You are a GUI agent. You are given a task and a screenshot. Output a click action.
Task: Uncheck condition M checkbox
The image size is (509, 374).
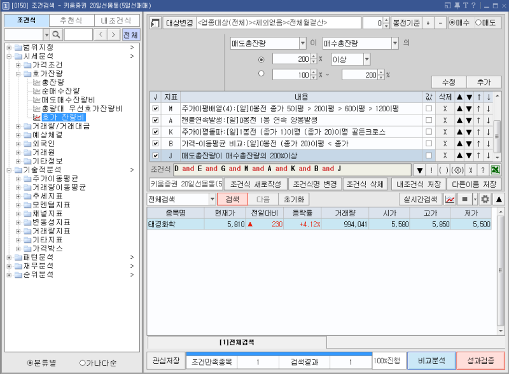pos(155,109)
